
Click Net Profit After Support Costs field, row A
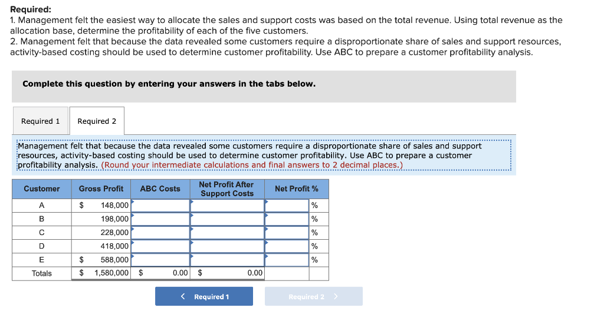point(227,206)
